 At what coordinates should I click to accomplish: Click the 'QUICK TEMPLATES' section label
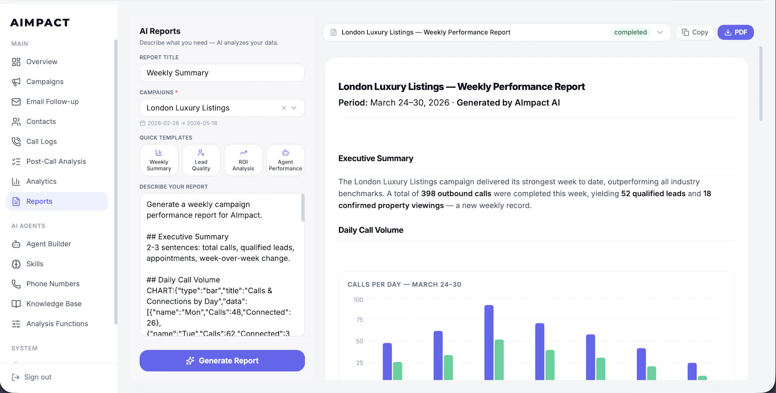tap(166, 138)
